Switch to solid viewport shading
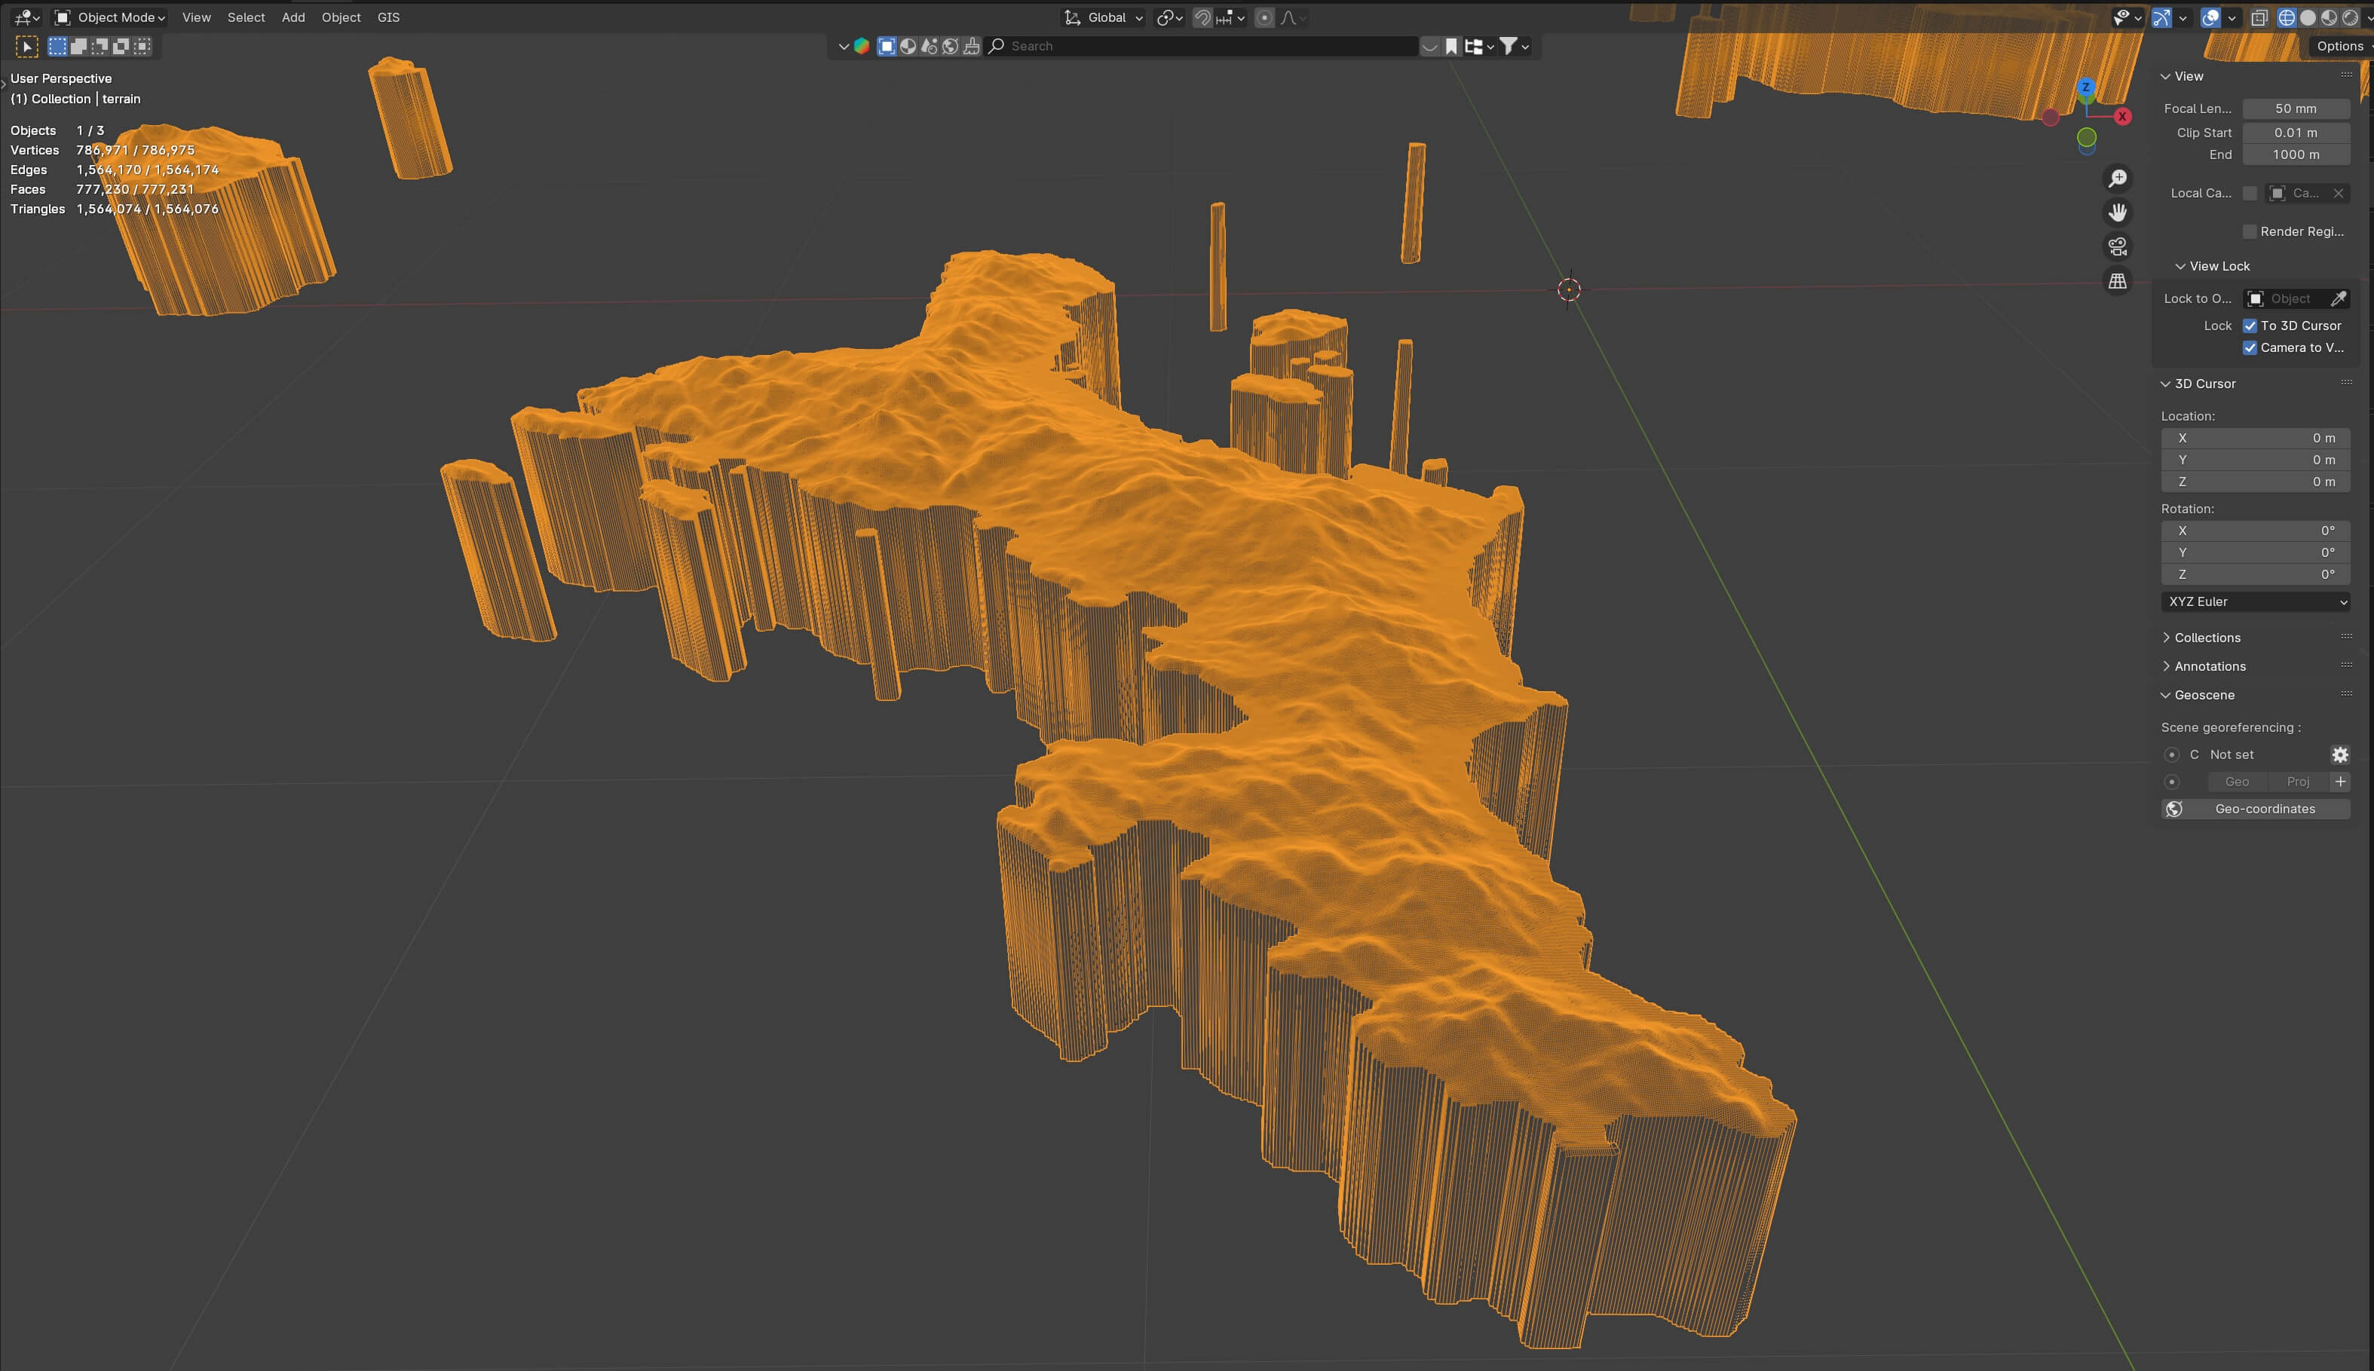Viewport: 2374px width, 1371px height. coord(2308,18)
